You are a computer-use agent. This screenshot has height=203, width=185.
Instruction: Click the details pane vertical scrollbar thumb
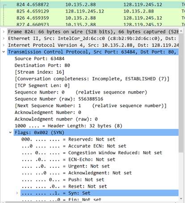pyautogui.click(x=181, y=93)
